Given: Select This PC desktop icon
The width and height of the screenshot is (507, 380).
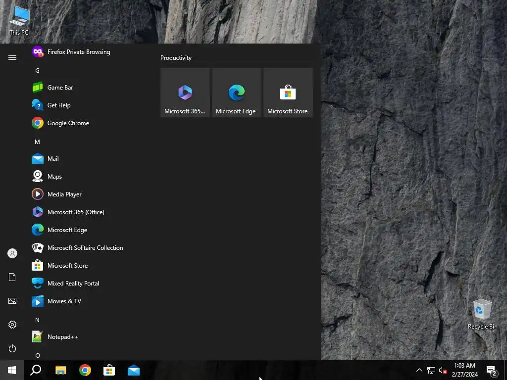Looking at the screenshot, I should click(19, 21).
